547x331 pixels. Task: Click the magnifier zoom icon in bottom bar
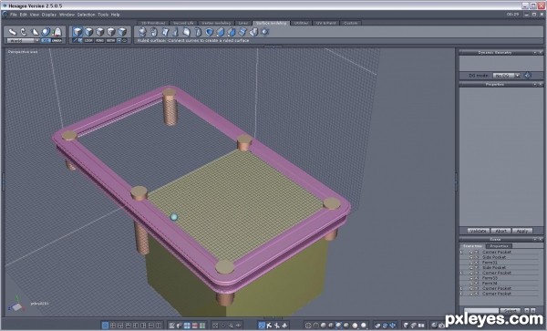231,326
